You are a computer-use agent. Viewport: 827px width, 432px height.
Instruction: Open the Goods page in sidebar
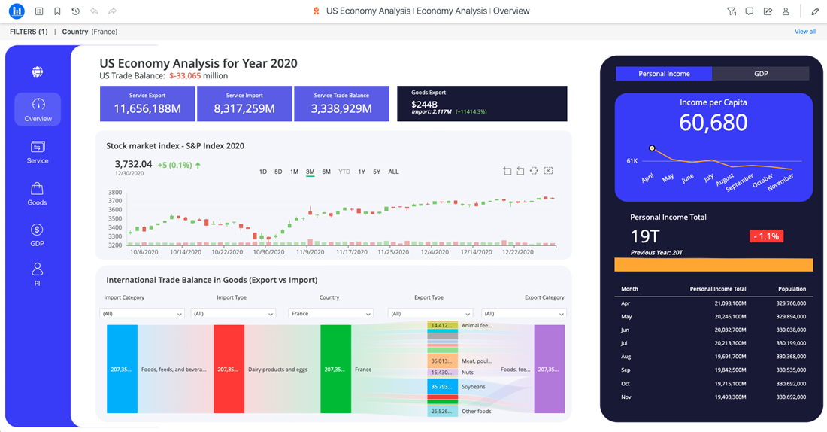coord(38,193)
